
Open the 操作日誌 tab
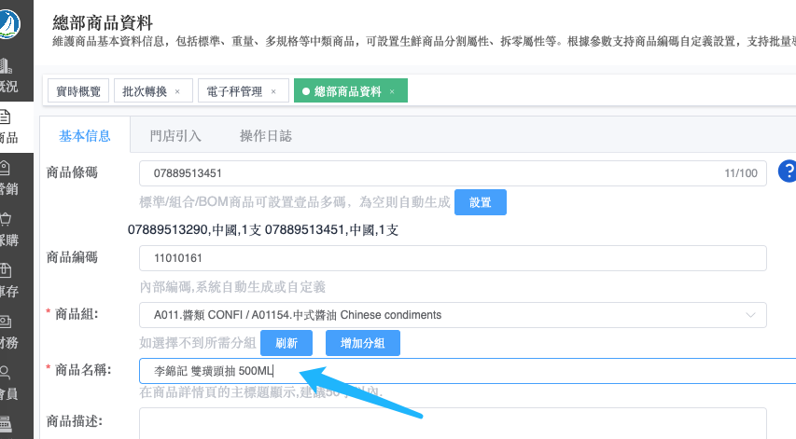266,136
